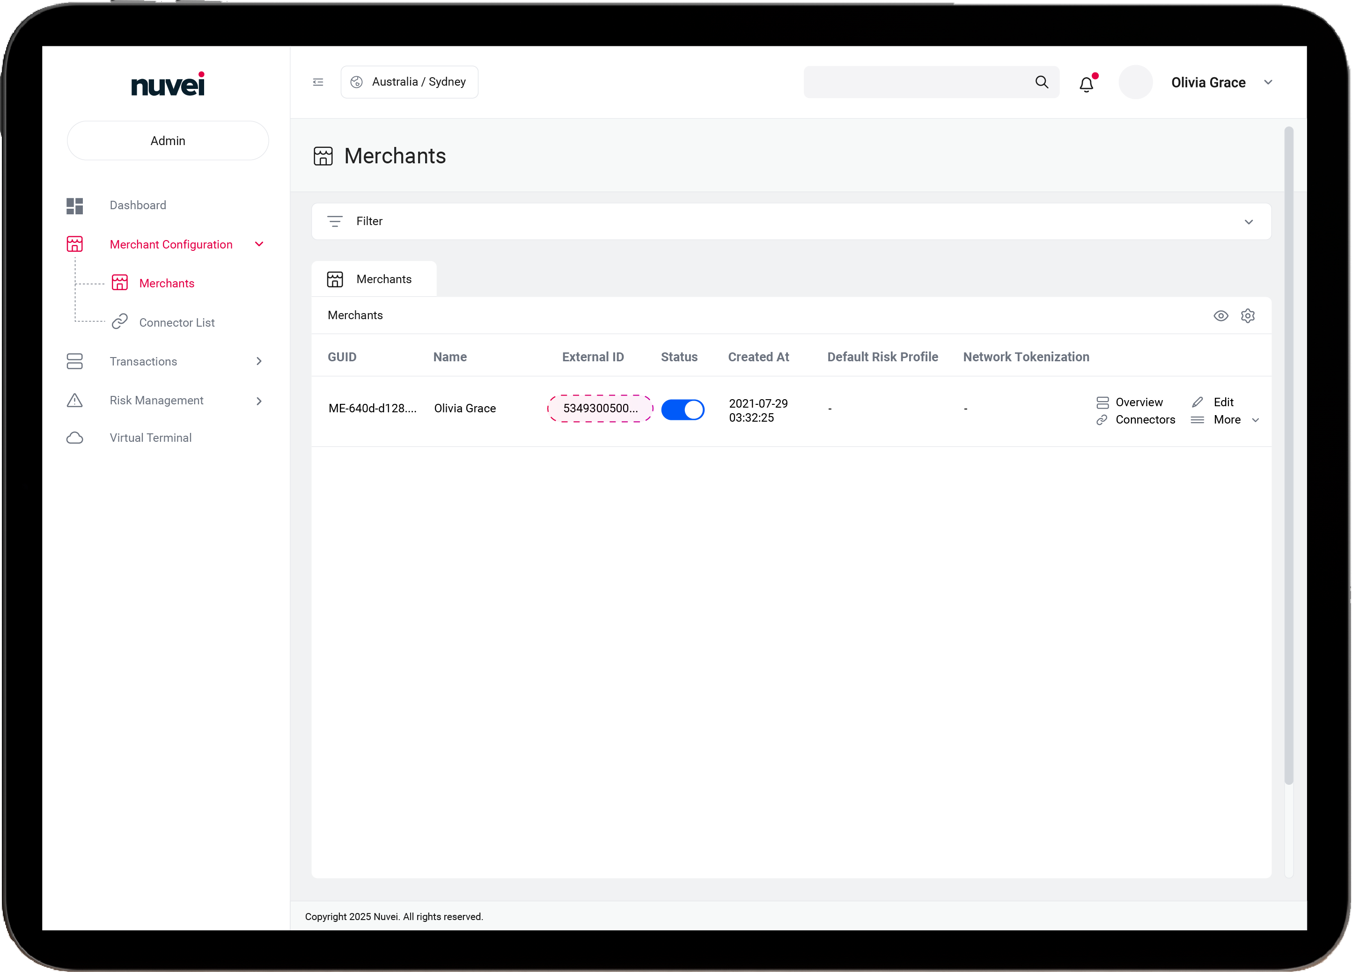Toggle column visibility eye icon
The height and width of the screenshot is (972, 1352).
[x=1221, y=316]
